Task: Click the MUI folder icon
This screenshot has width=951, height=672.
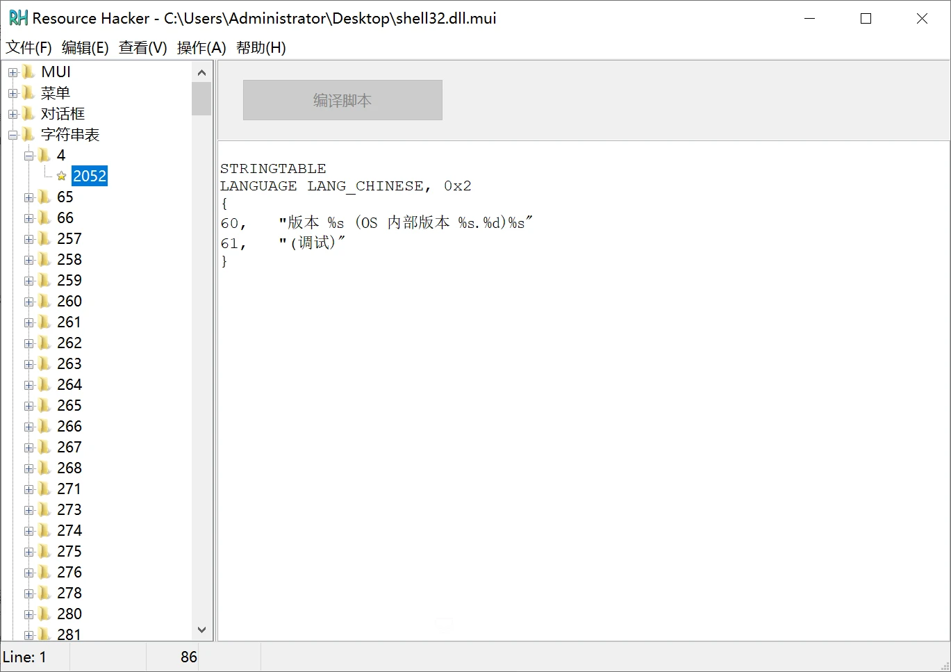Action: pos(28,72)
